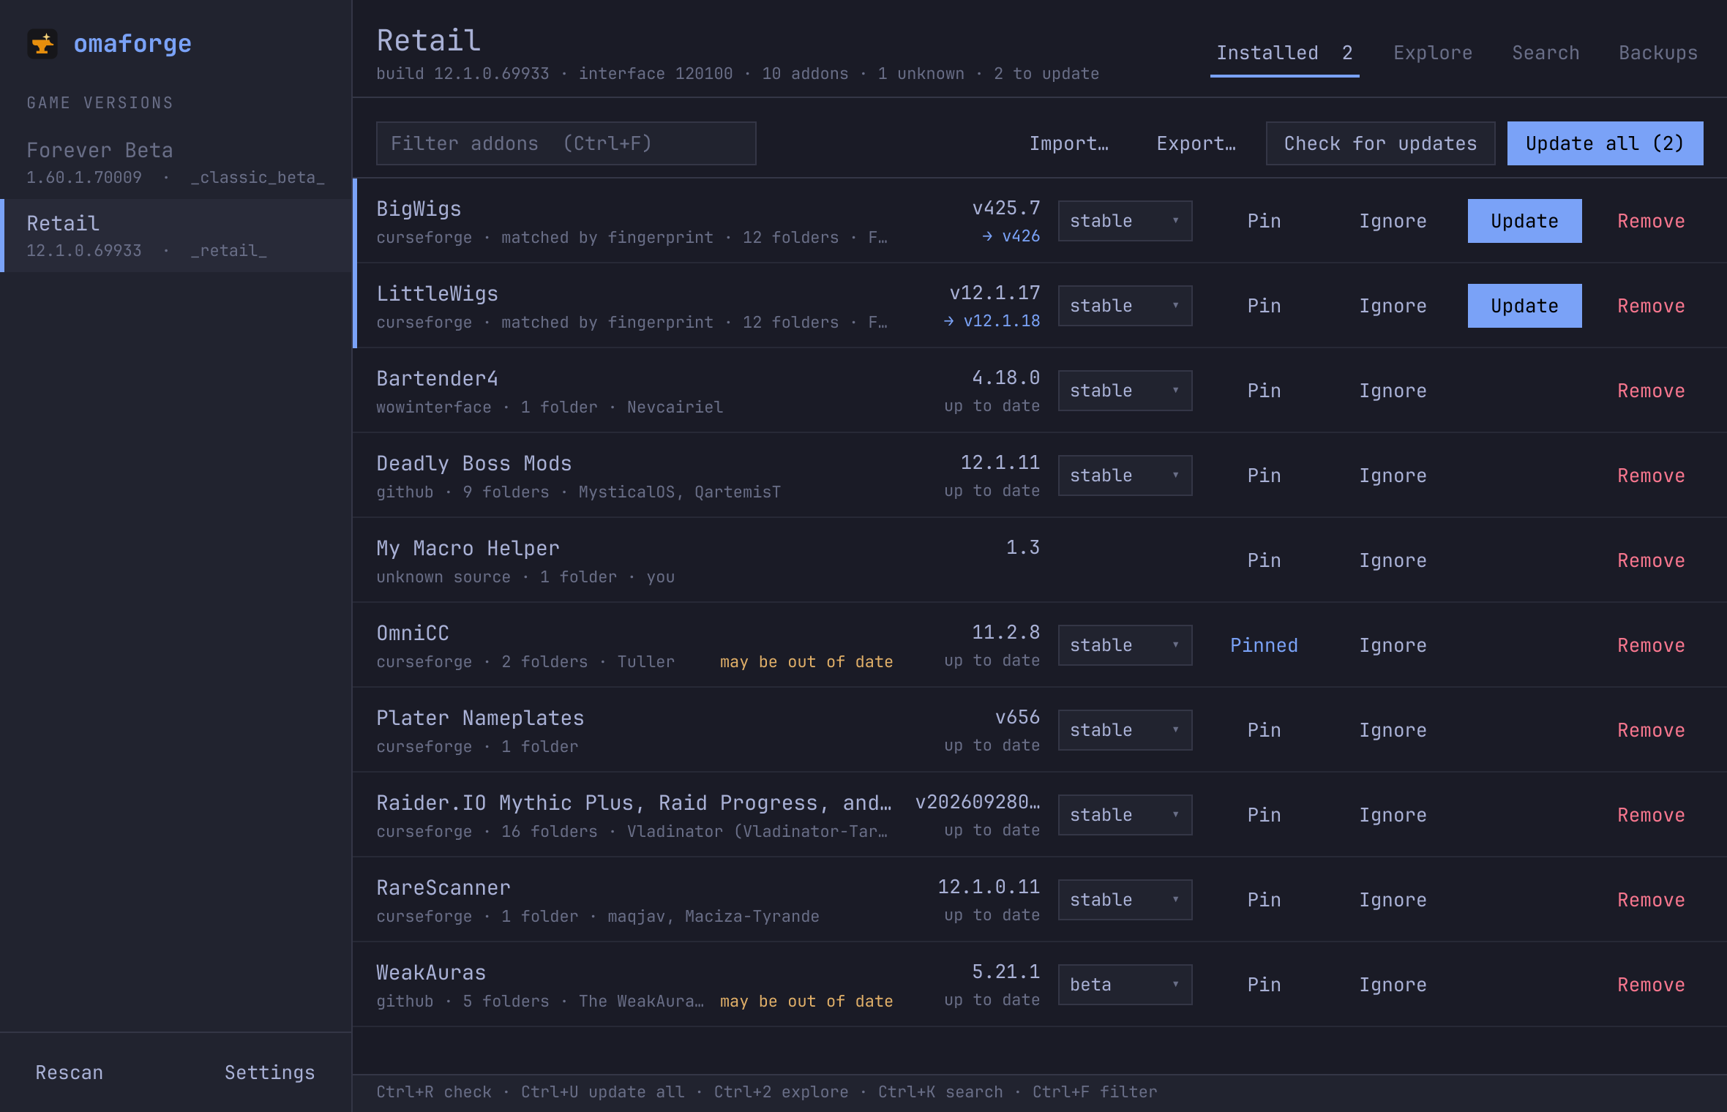Click the Filter addons input field
The image size is (1727, 1112).
pos(566,143)
